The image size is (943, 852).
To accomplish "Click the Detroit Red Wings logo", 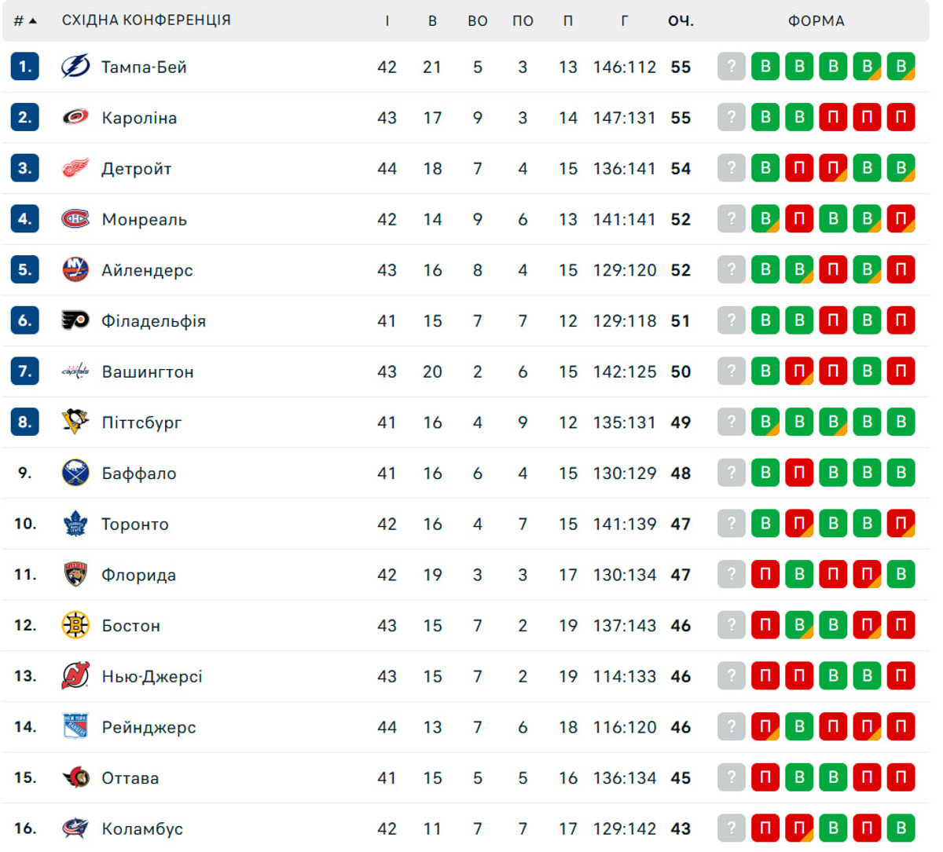I will point(75,168).
